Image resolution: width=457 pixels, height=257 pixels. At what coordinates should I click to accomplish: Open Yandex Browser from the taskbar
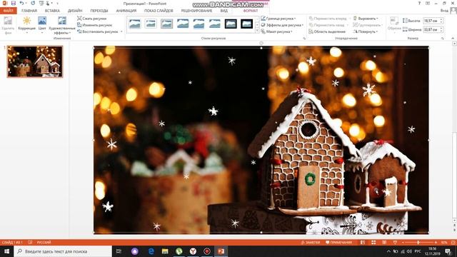(193, 251)
